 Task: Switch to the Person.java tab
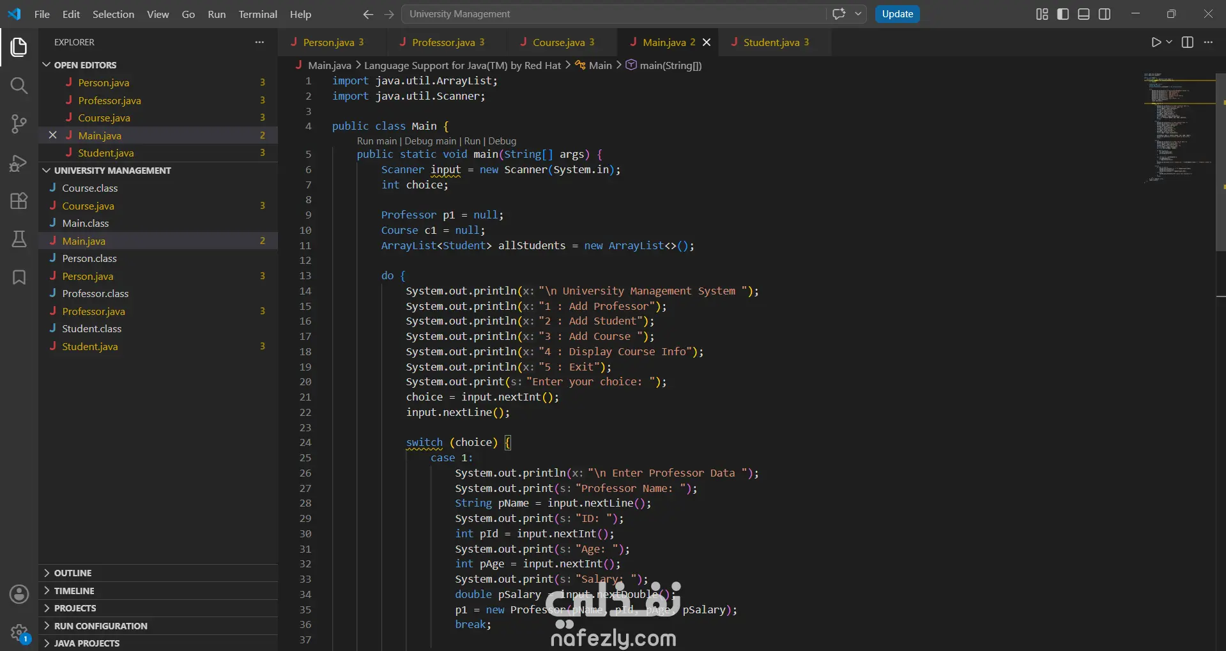(332, 42)
